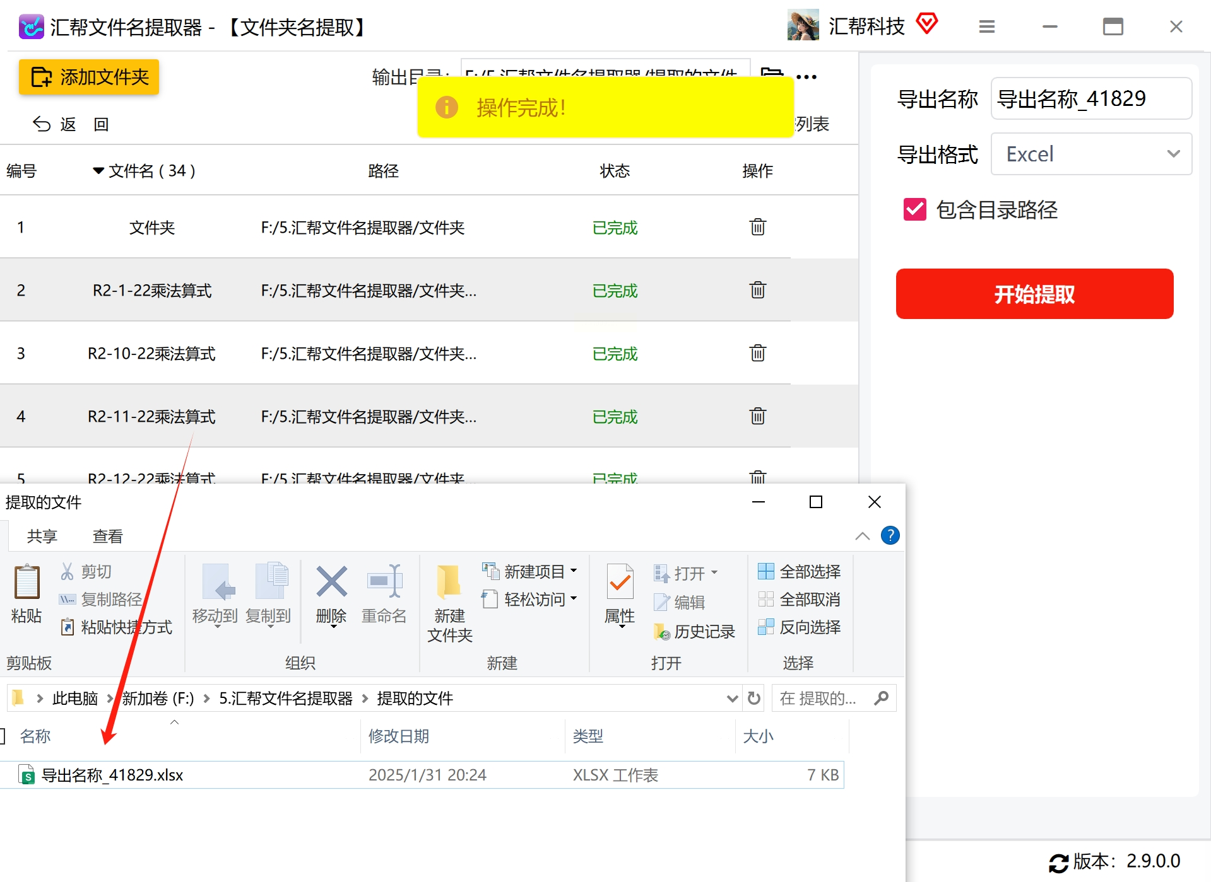Toggle the 包含目录路径 checkbox
Image resolution: width=1211 pixels, height=882 pixels.
click(x=915, y=209)
